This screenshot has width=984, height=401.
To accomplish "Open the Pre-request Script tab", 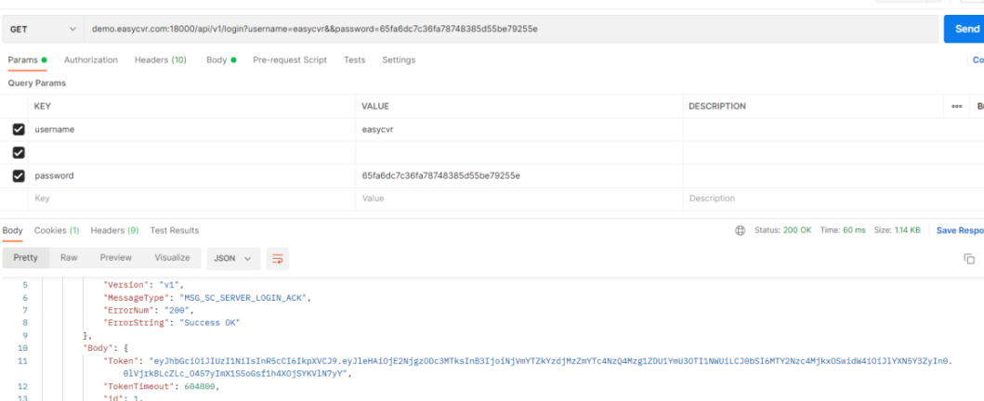I will coord(290,60).
